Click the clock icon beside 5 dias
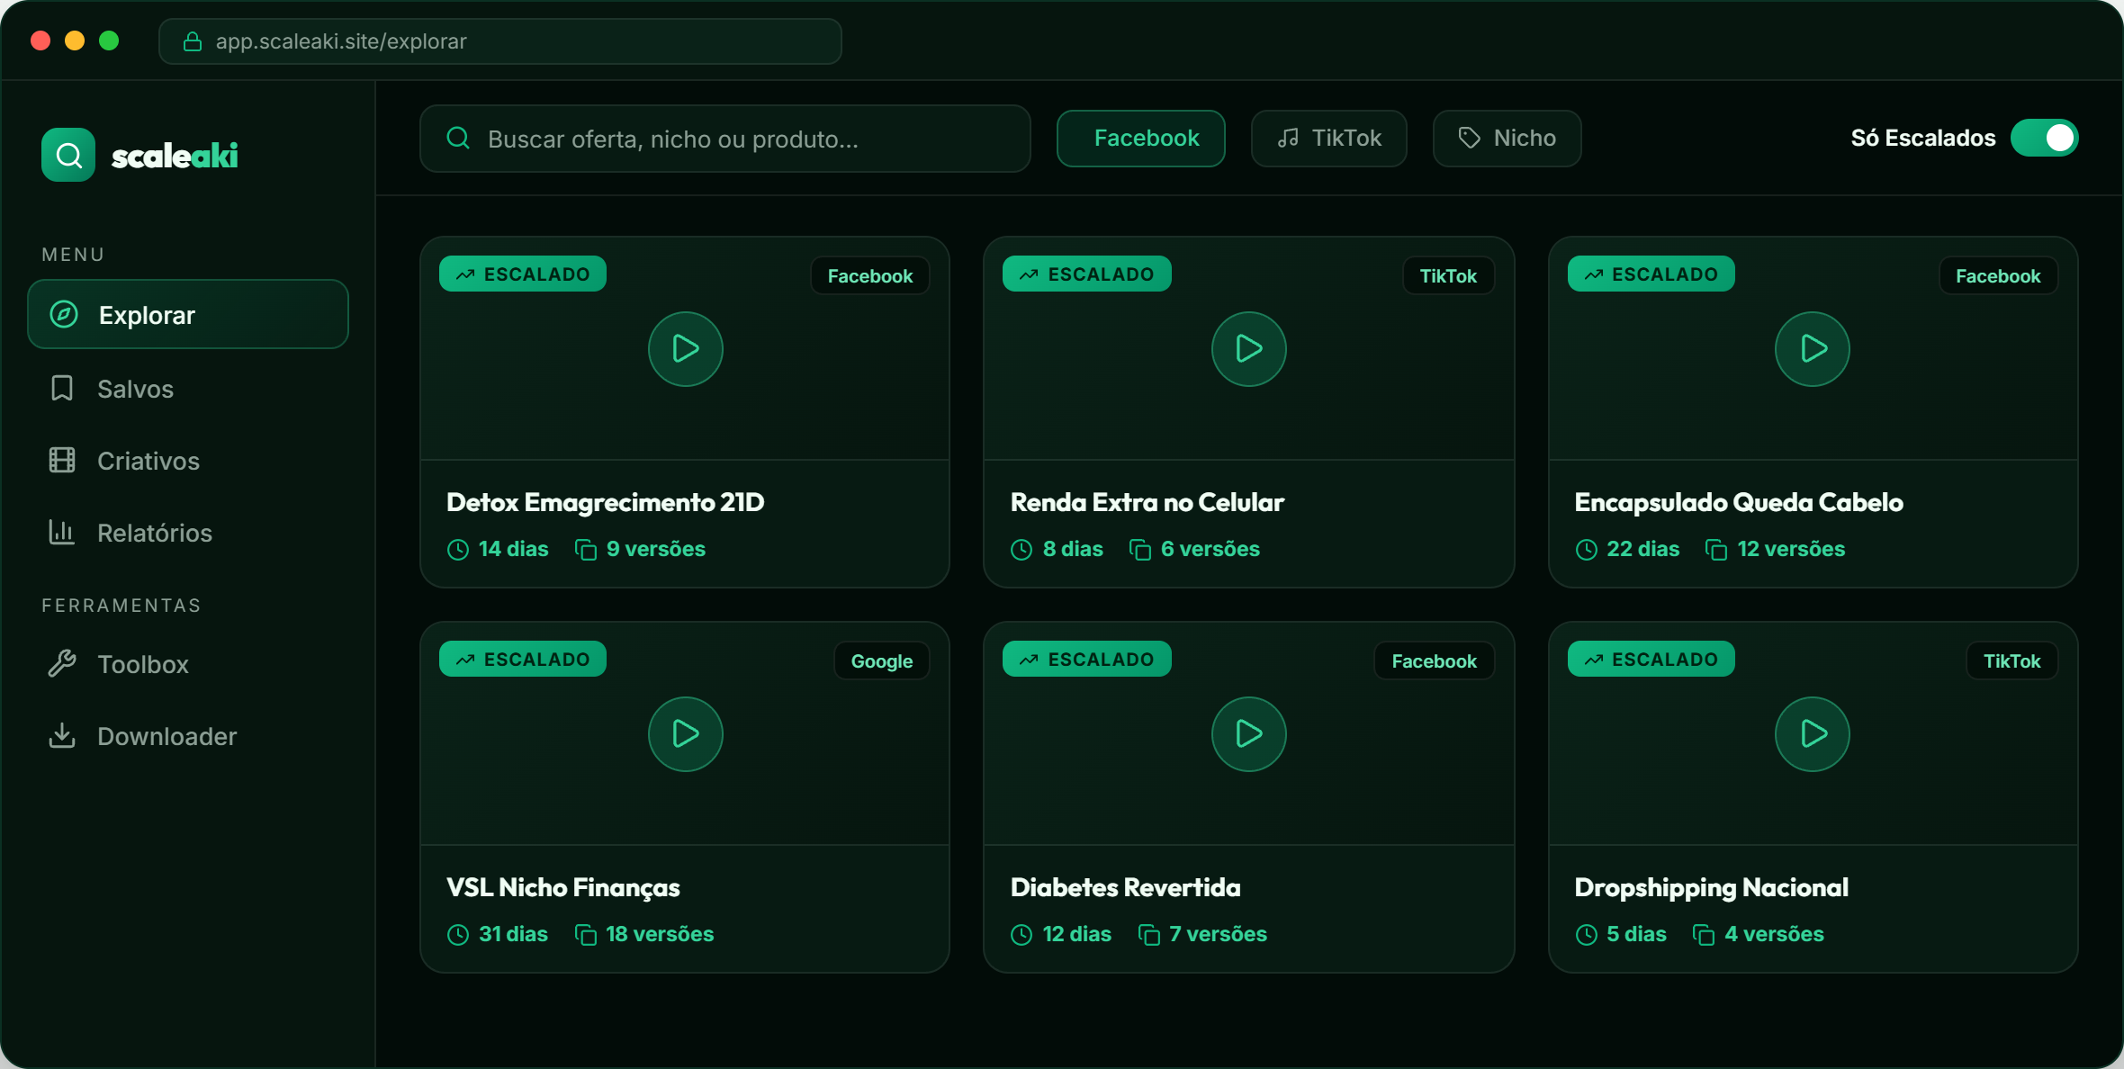 1587,934
